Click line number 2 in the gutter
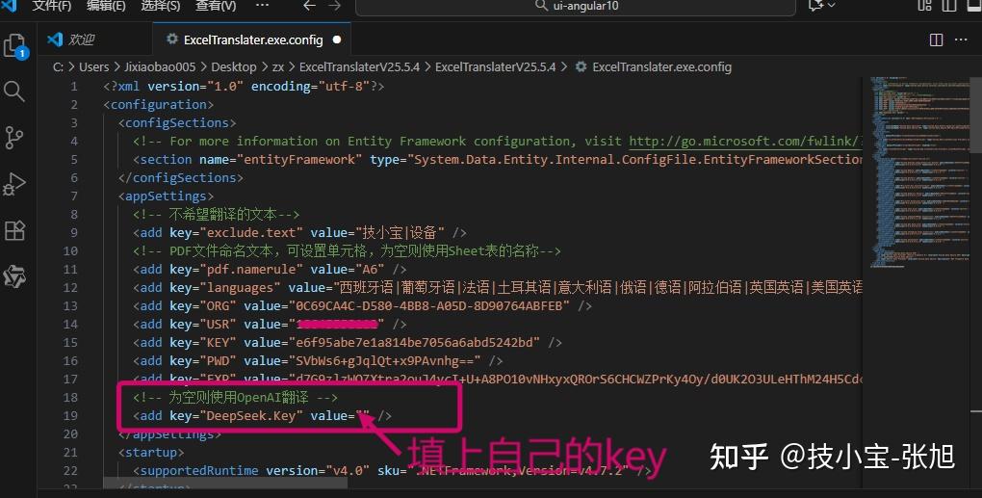The height and width of the screenshot is (498, 982). [74, 105]
